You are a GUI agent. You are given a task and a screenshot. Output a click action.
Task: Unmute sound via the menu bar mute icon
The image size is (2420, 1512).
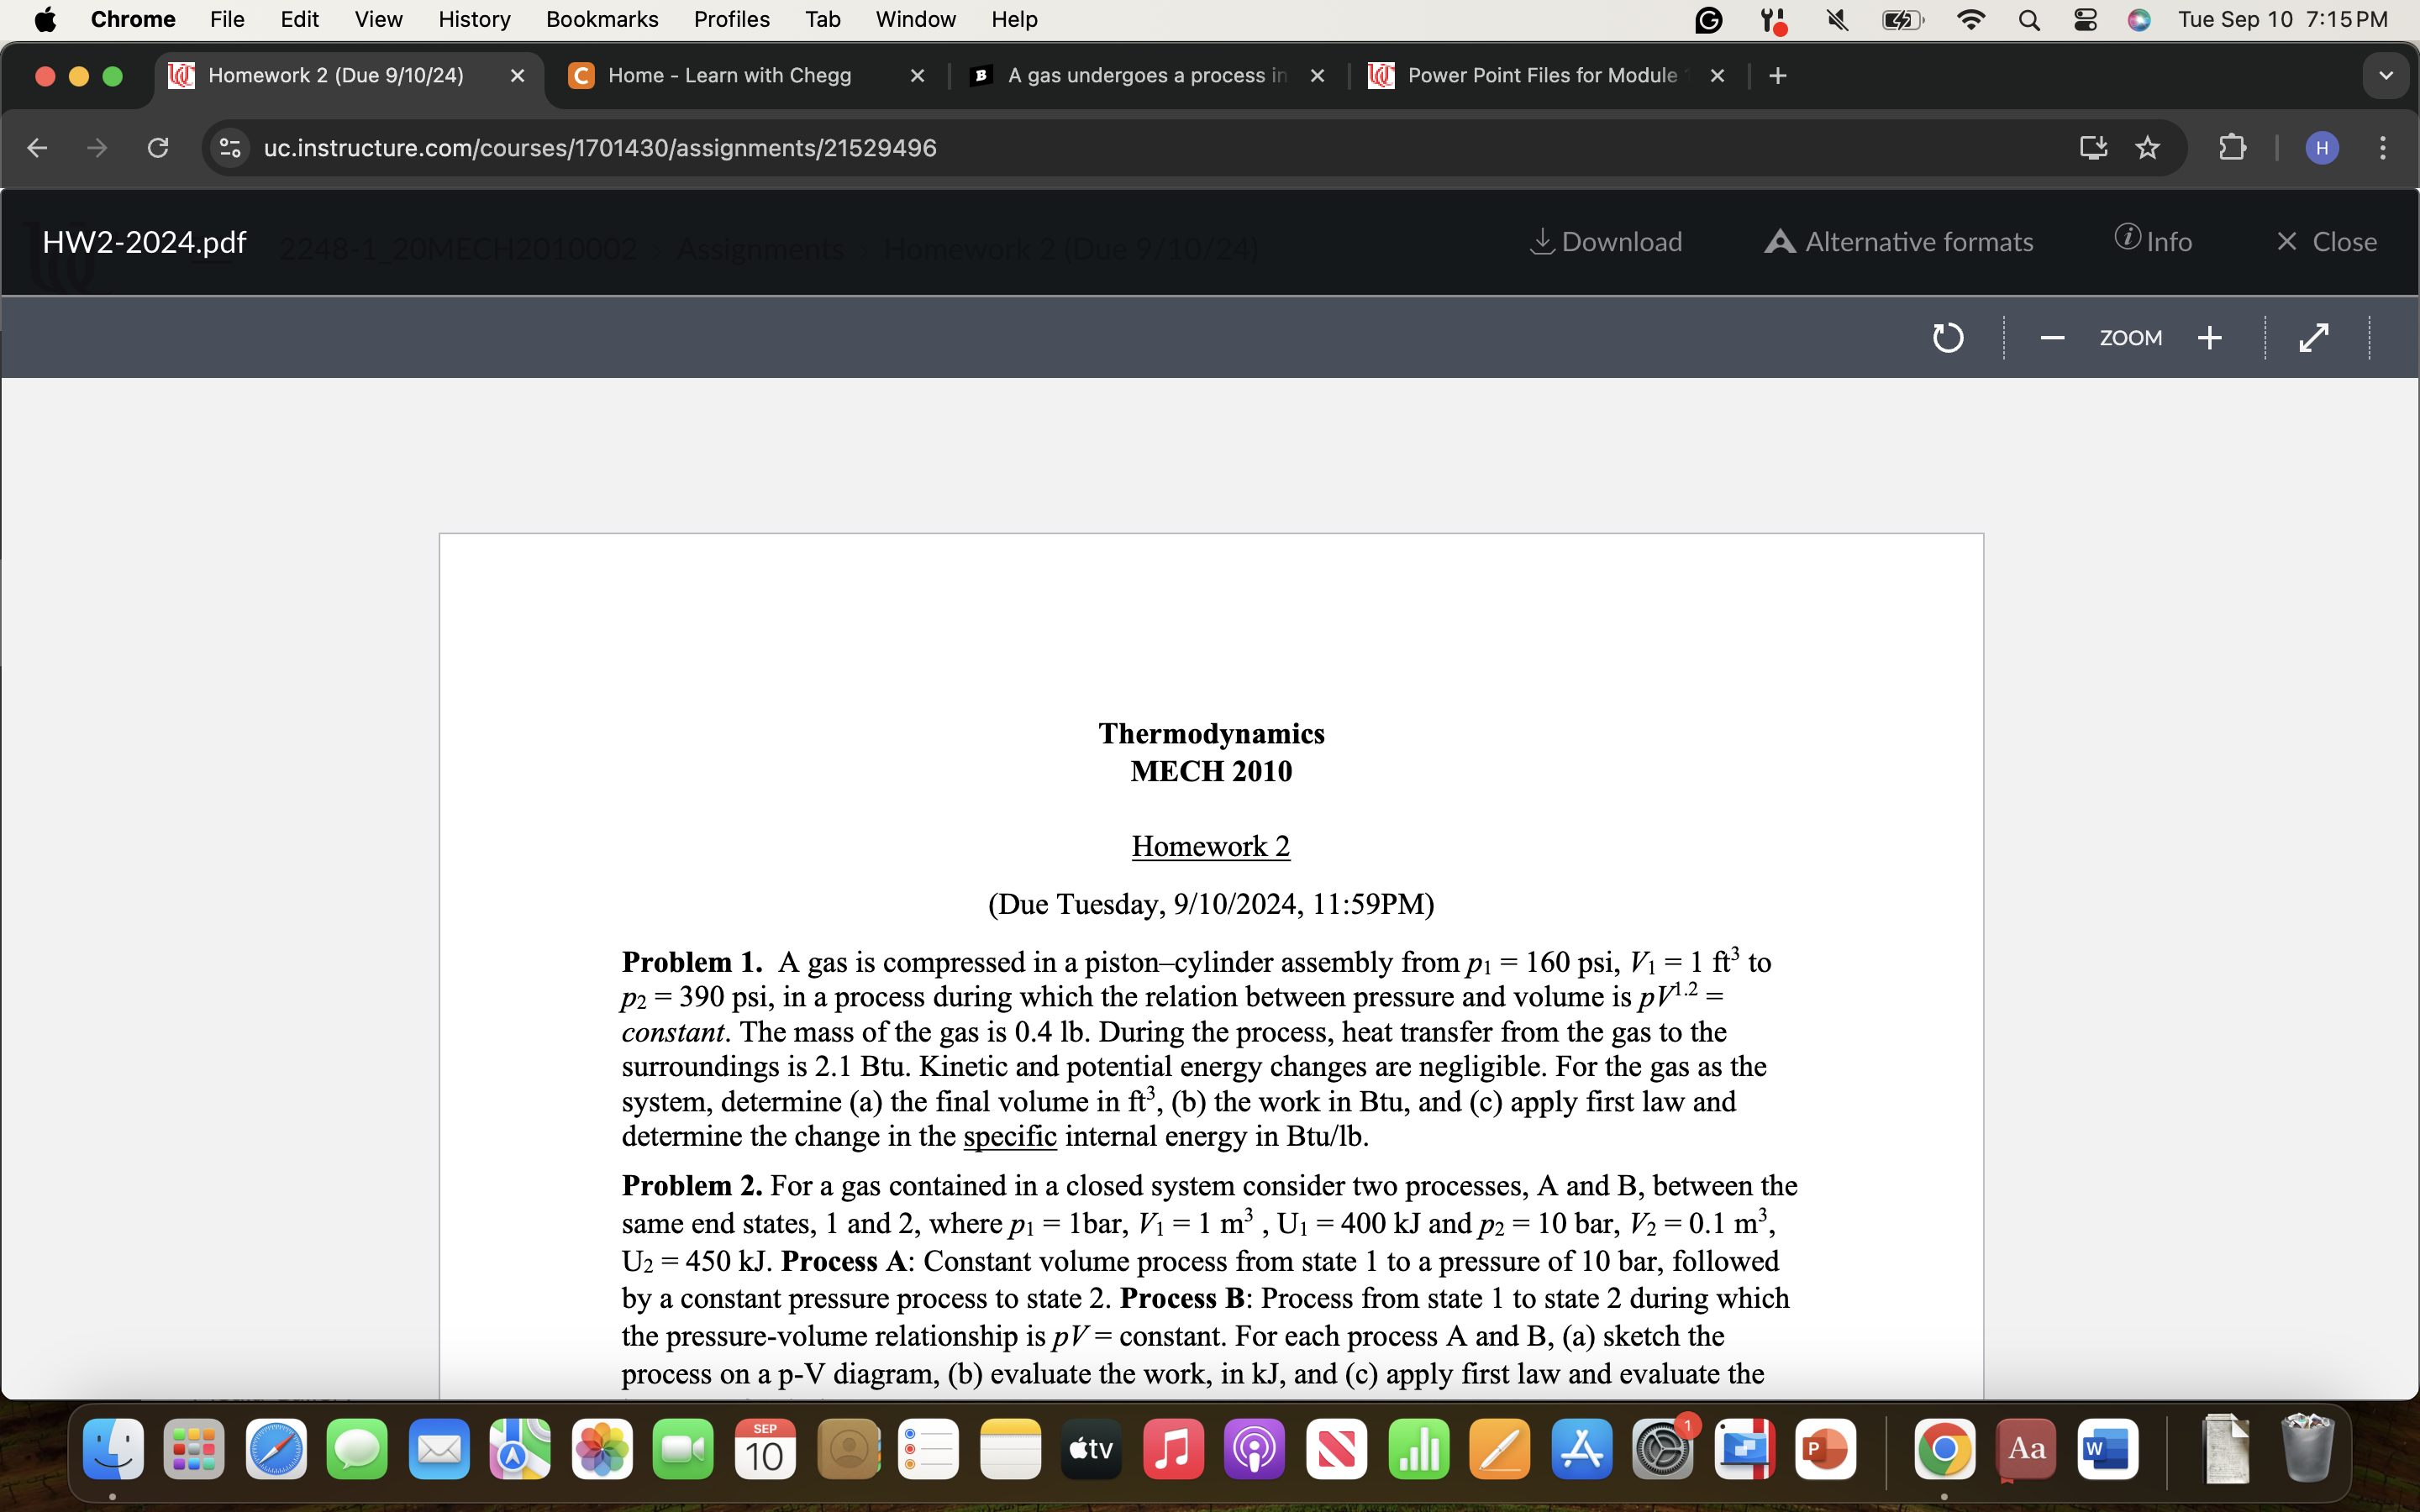pyautogui.click(x=1837, y=19)
